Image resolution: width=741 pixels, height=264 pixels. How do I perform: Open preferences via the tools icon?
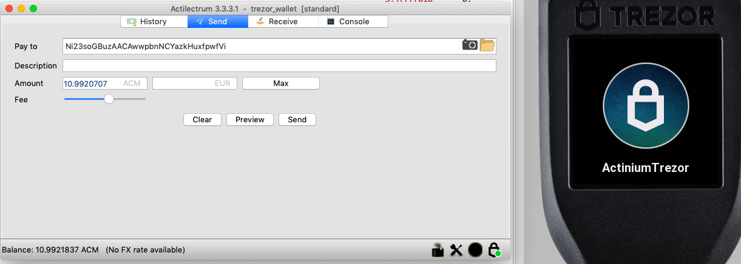[x=456, y=249]
